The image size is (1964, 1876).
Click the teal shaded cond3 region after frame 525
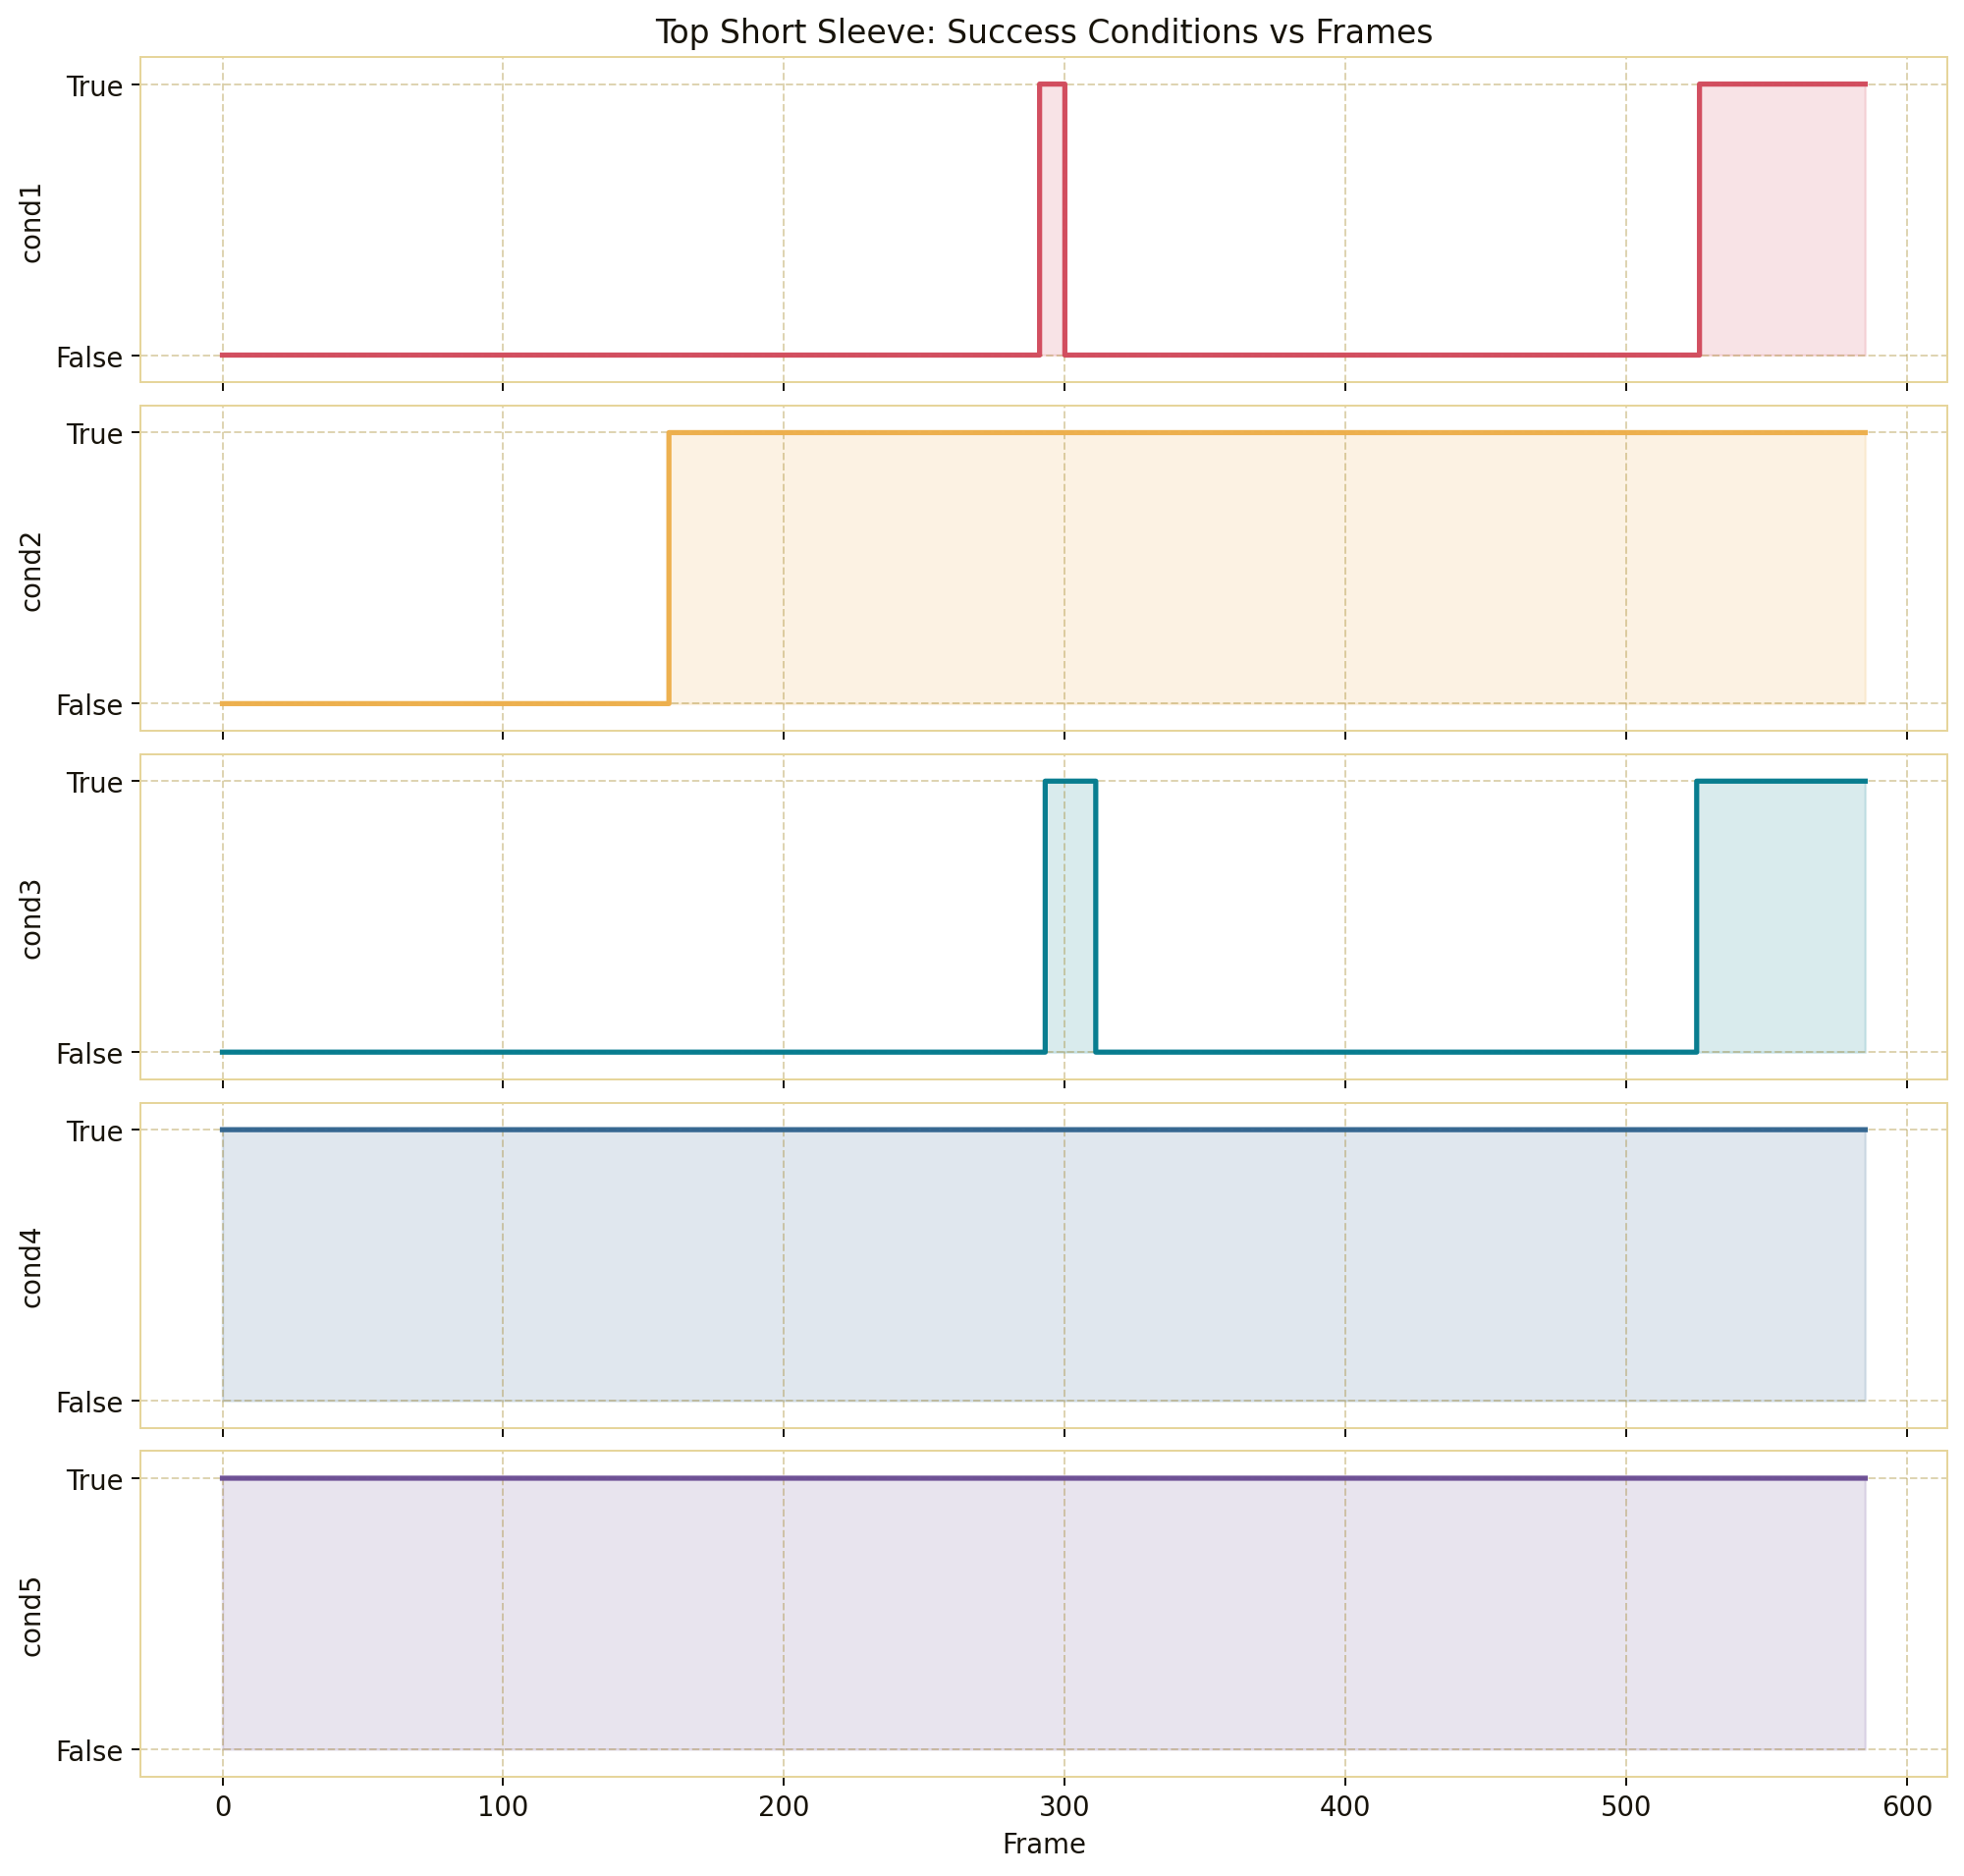1780,916
